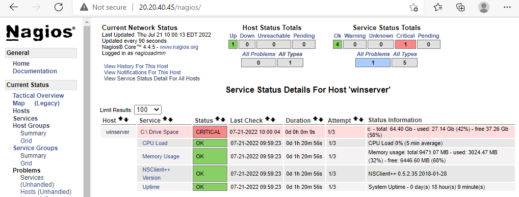The image size is (519, 197).
Task: Open the Legacy map link
Action: [47, 103]
